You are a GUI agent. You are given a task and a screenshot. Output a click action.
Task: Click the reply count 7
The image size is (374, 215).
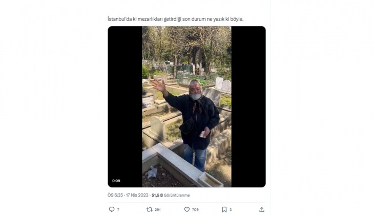tap(118, 209)
